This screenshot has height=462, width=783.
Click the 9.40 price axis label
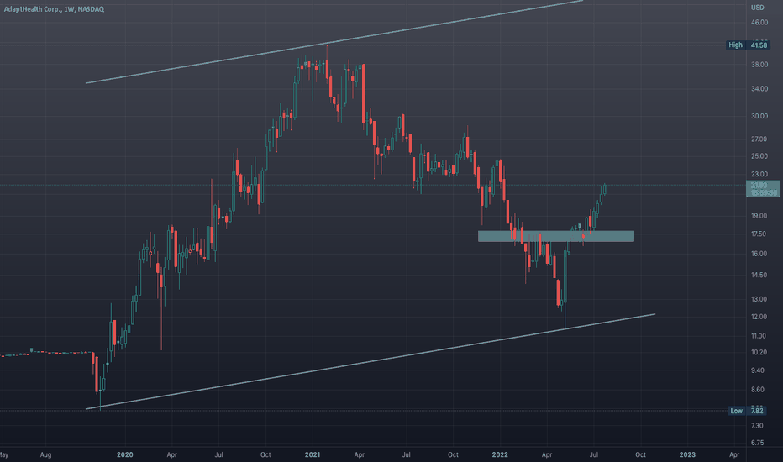point(758,370)
